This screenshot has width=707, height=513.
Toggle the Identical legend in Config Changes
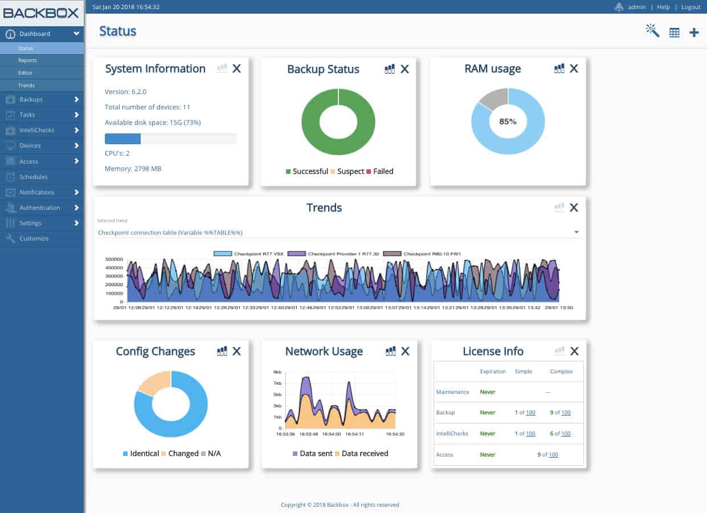[142, 453]
